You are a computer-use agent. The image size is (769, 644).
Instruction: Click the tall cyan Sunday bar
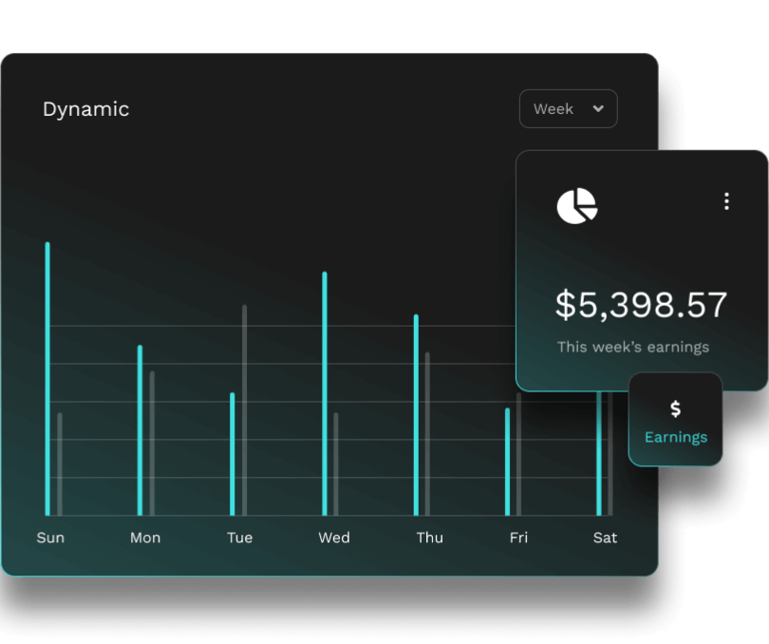pos(47,380)
